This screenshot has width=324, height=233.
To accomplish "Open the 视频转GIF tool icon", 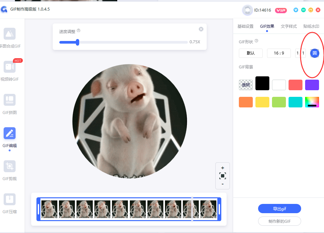I will tap(10, 67).
